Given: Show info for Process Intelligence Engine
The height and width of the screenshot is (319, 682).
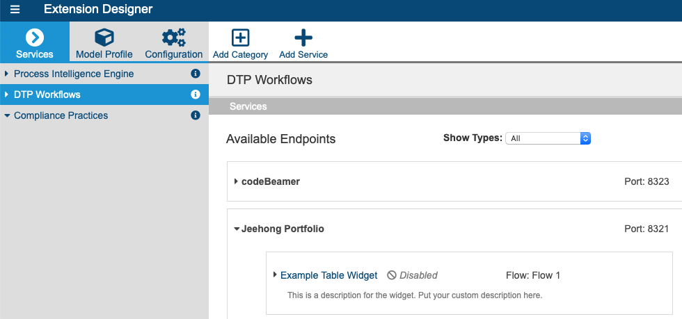Looking at the screenshot, I should pos(196,74).
